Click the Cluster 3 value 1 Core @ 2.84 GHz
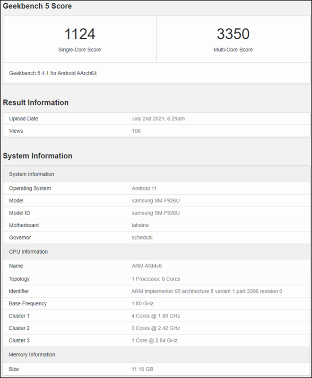 point(154,340)
